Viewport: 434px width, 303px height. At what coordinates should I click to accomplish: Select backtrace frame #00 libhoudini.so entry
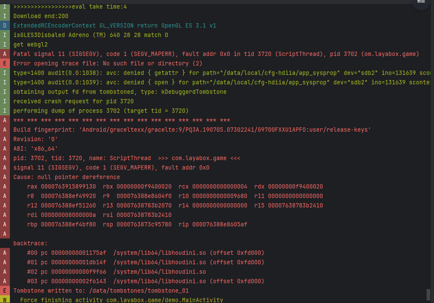(x=145, y=253)
